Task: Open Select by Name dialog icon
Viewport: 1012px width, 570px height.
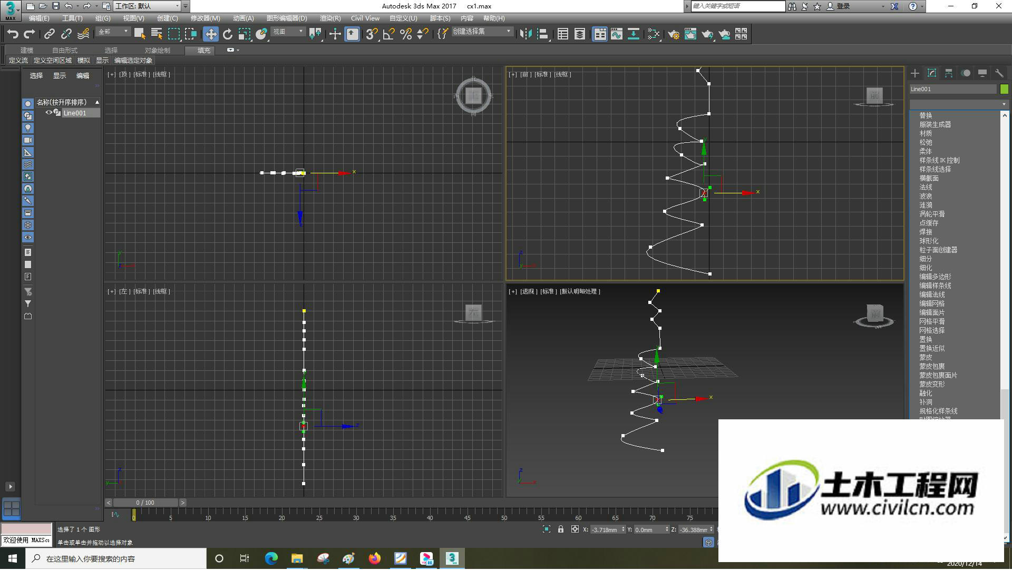Action: 157,34
